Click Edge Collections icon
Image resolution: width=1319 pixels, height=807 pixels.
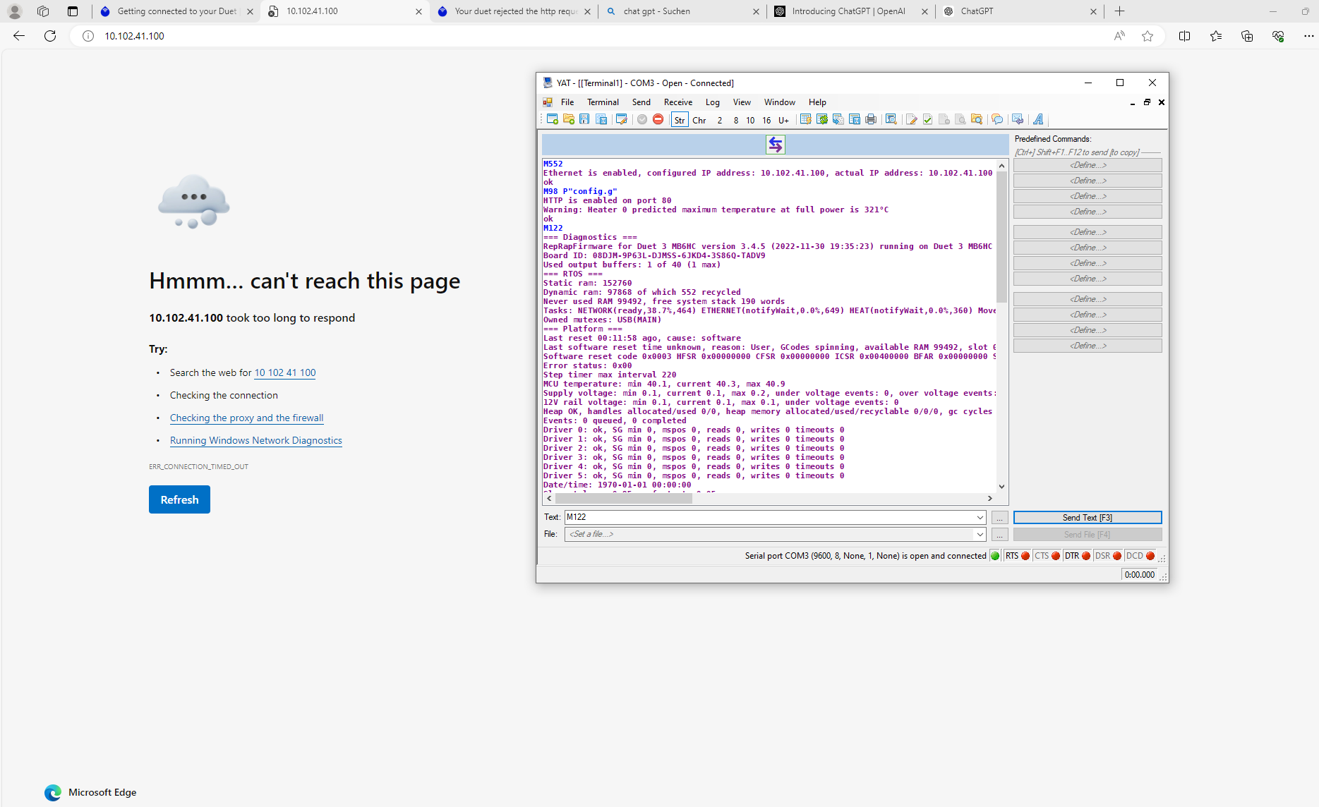pos(1247,36)
